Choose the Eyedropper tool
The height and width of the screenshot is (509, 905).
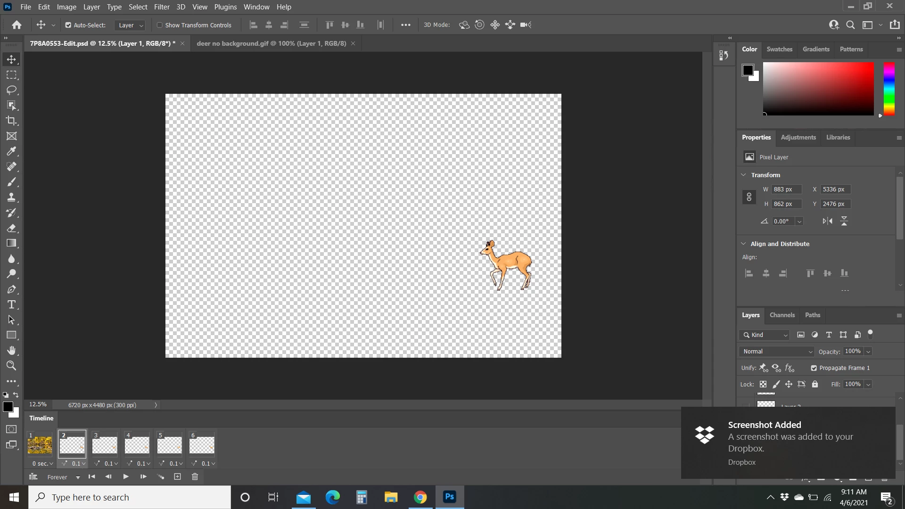pyautogui.click(x=12, y=151)
